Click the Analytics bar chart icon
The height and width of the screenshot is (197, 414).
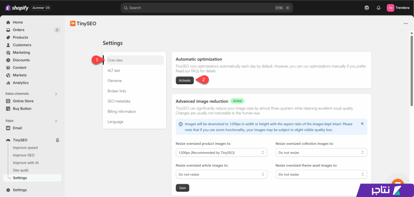coord(8,83)
